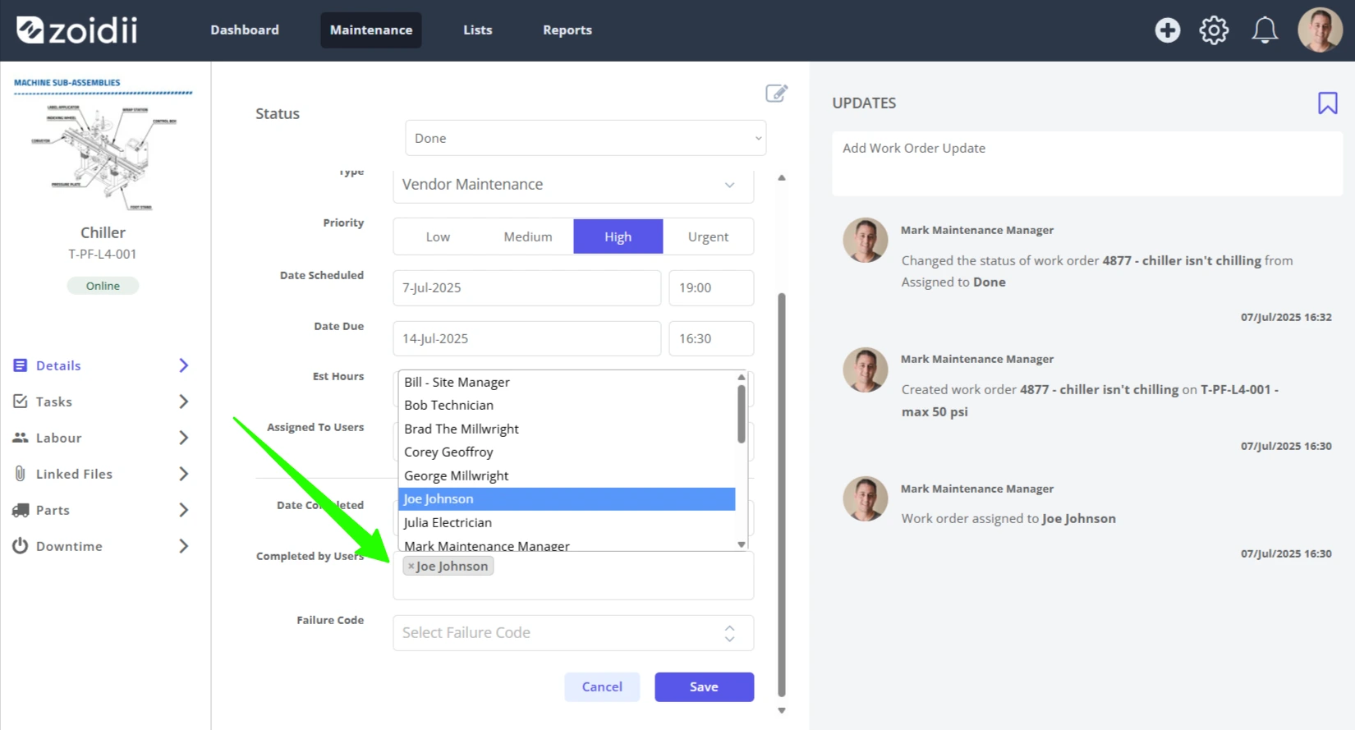Open the Vendor Maintenance type dropdown

(x=573, y=185)
